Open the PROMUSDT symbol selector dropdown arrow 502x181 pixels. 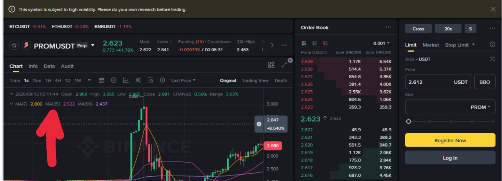[93, 45]
